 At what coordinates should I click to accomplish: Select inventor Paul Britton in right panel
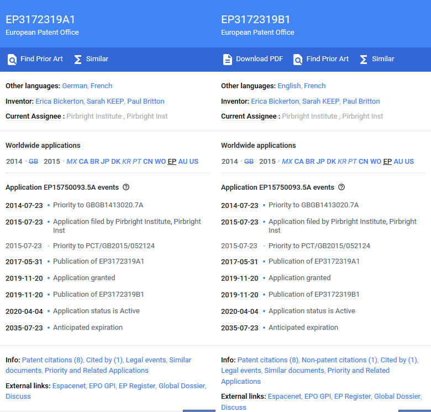click(x=361, y=101)
